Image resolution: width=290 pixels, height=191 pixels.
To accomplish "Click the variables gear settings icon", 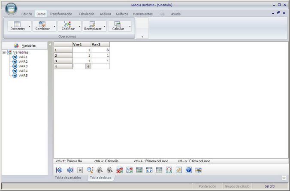I will tap(130, 170).
